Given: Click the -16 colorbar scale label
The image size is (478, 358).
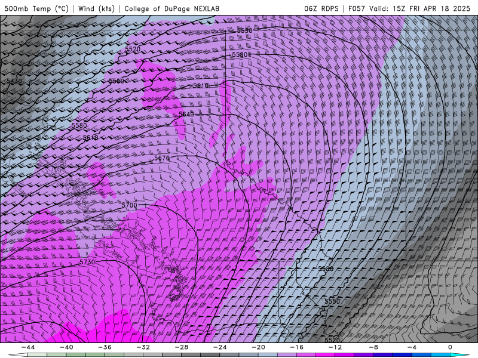Looking at the screenshot, I should [296, 347].
